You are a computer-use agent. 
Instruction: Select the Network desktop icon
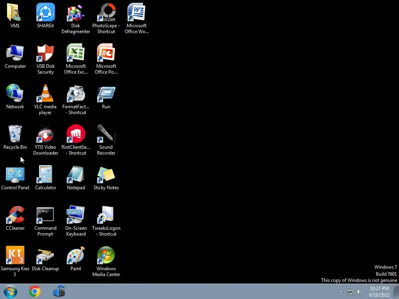pyautogui.click(x=15, y=93)
